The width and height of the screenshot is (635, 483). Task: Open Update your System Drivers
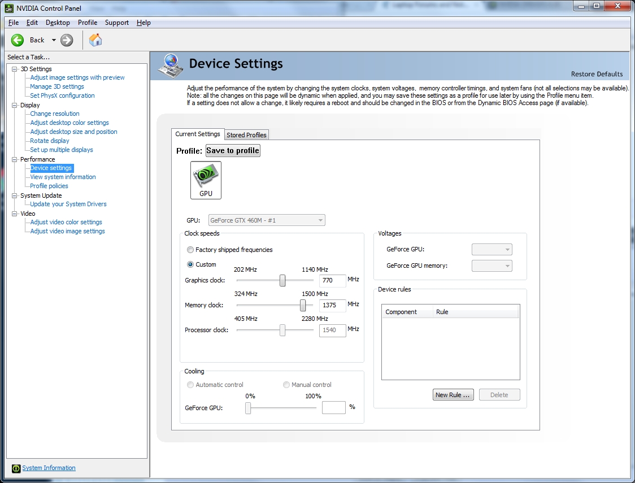68,204
